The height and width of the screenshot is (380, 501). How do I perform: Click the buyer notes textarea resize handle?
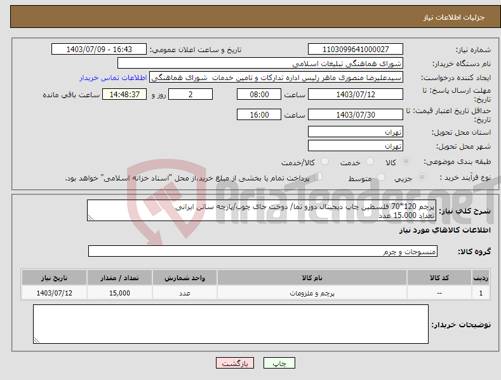(x=37, y=340)
